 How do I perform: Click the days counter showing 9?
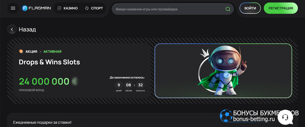(119, 85)
